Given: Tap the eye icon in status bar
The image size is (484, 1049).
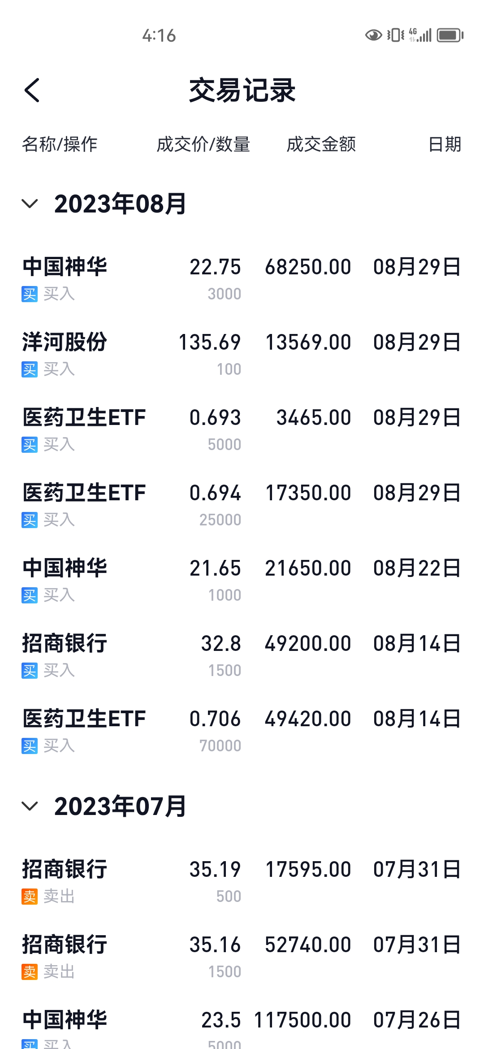Looking at the screenshot, I should (x=373, y=35).
